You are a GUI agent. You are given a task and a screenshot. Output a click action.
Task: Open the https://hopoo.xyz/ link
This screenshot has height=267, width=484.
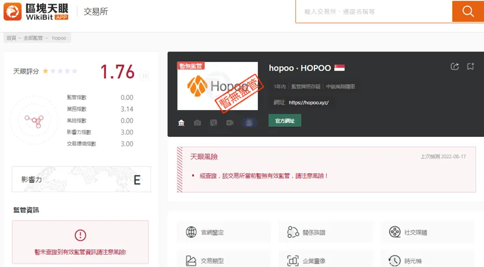point(309,103)
